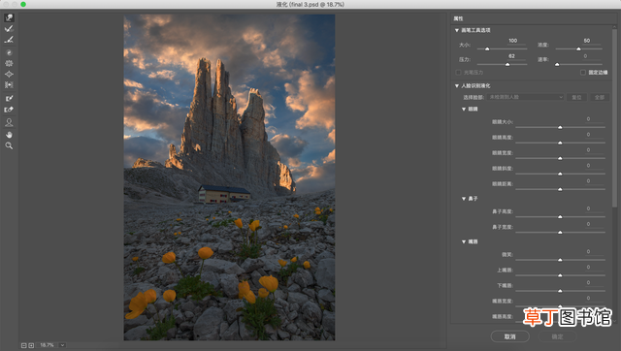Select the Freeze Mask tool

tap(9, 98)
